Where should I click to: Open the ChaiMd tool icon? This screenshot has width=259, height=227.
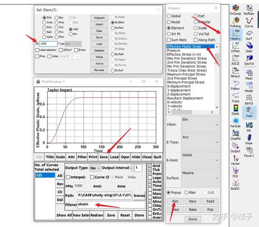(235, 135)
